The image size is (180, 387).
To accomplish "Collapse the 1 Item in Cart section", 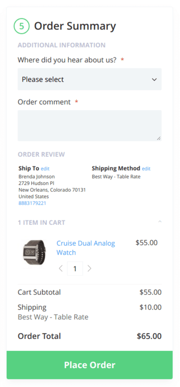I will point(160,221).
